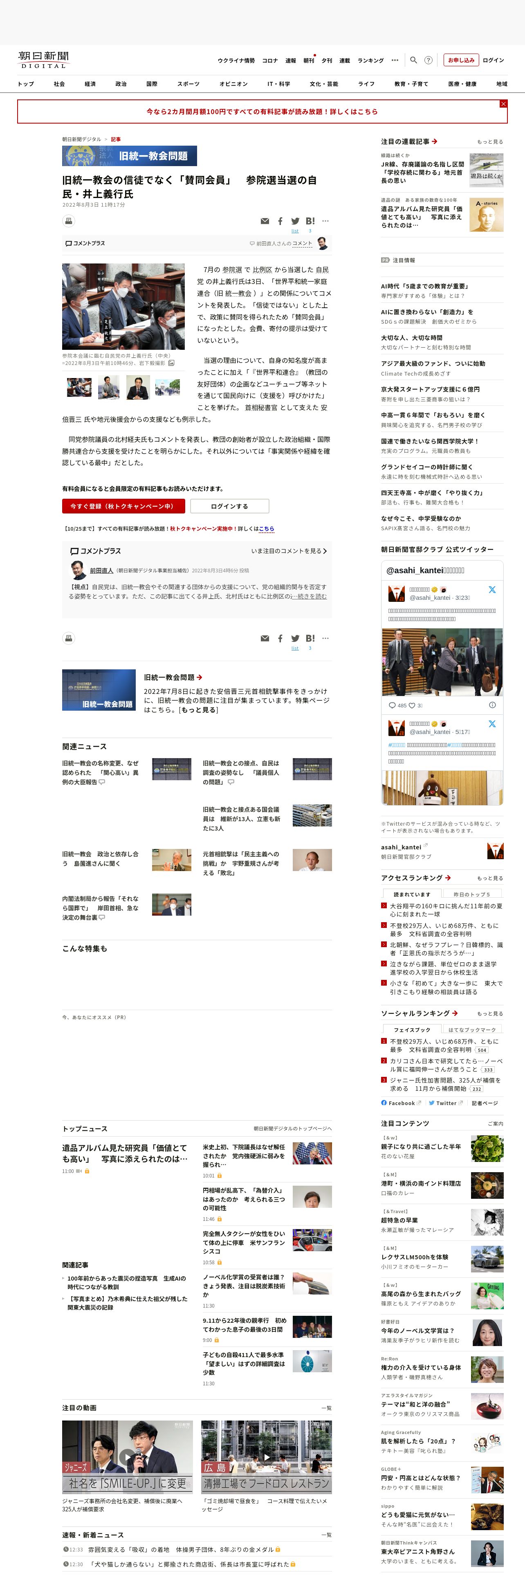Image resolution: width=525 pixels, height=1576 pixels.
Task: Like the first tweet with the heart icon
Action: click(412, 705)
